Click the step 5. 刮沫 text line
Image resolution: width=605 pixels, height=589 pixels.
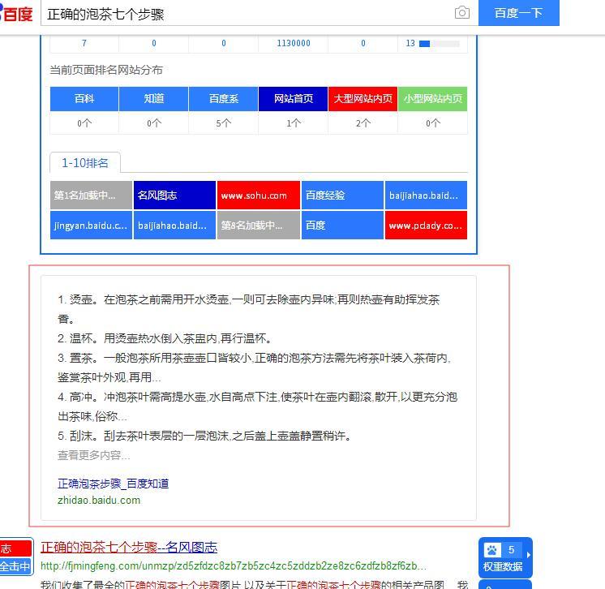pyautogui.click(x=204, y=436)
